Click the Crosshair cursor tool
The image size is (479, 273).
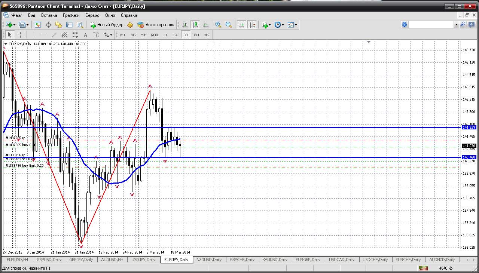pyautogui.click(x=20, y=35)
